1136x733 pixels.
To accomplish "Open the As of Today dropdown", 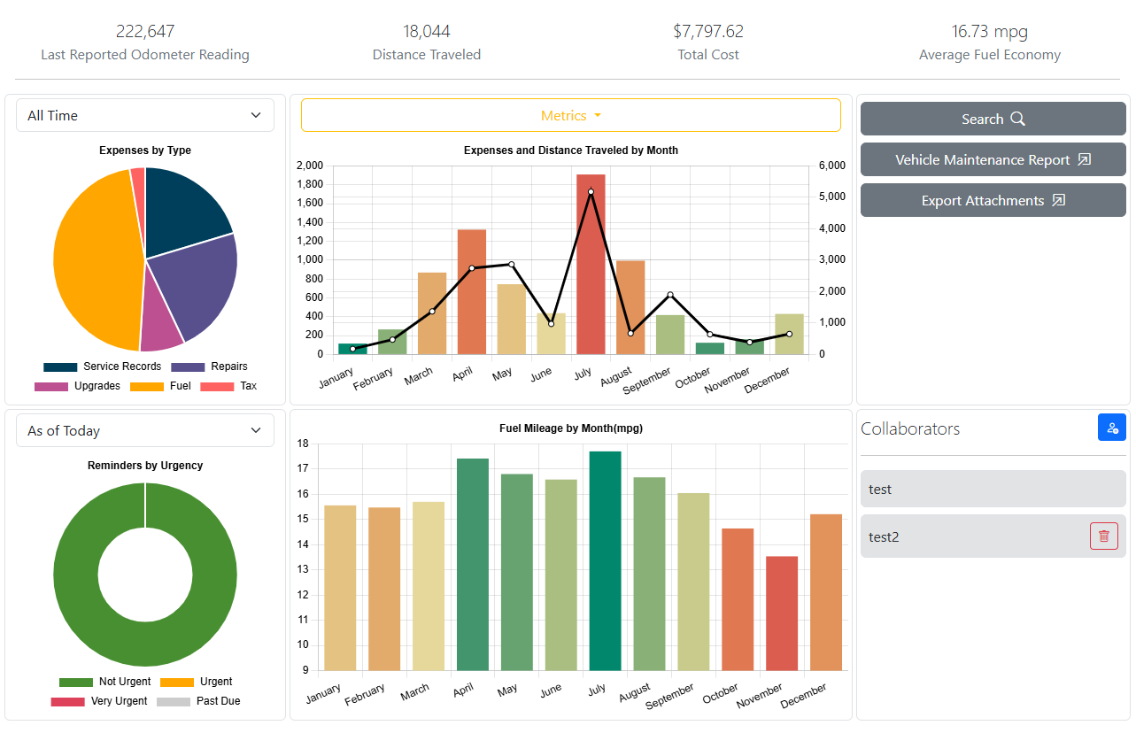I will pos(145,430).
